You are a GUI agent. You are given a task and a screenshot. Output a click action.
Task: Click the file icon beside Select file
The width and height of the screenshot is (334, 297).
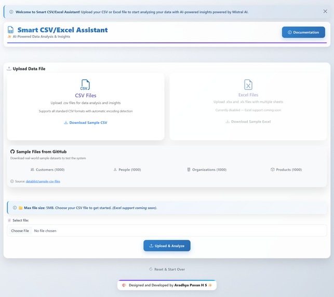pos(9,220)
